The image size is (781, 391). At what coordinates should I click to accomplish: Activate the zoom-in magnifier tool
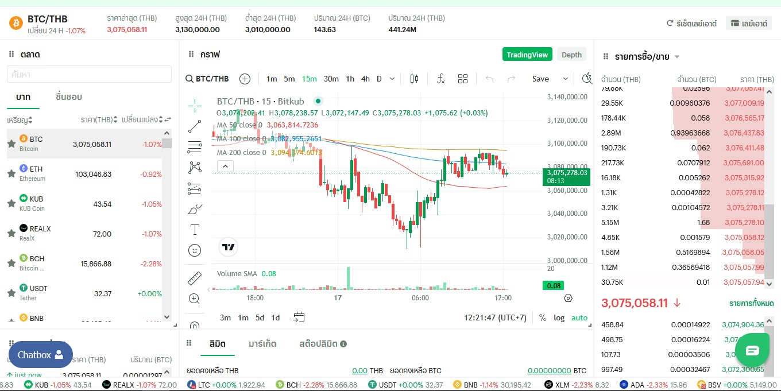(195, 299)
